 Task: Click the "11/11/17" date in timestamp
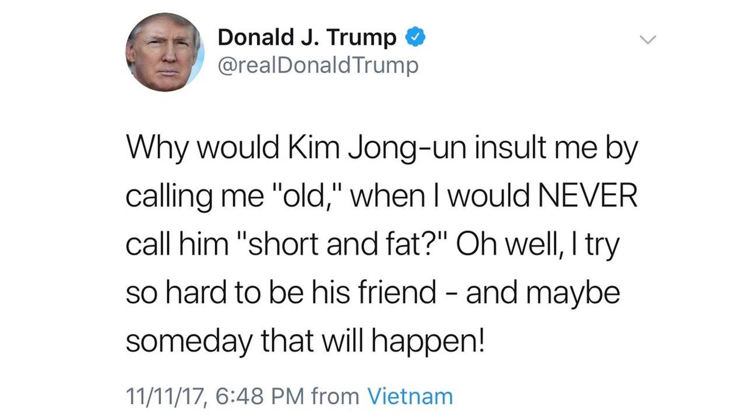coord(163,396)
